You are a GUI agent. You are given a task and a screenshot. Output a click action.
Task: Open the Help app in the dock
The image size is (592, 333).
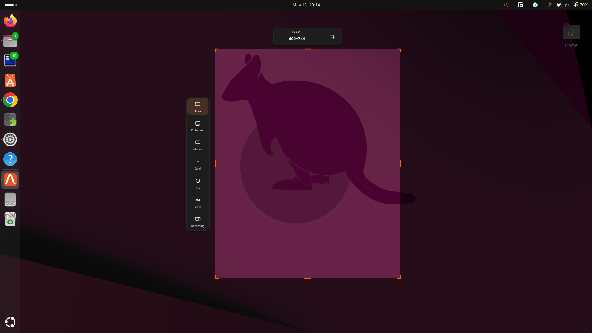(x=10, y=159)
